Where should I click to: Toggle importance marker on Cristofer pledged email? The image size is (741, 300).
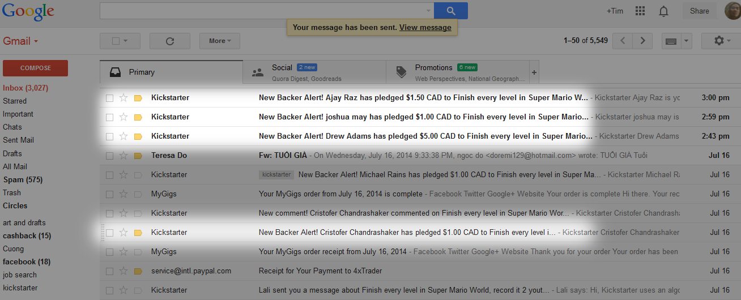(x=138, y=233)
